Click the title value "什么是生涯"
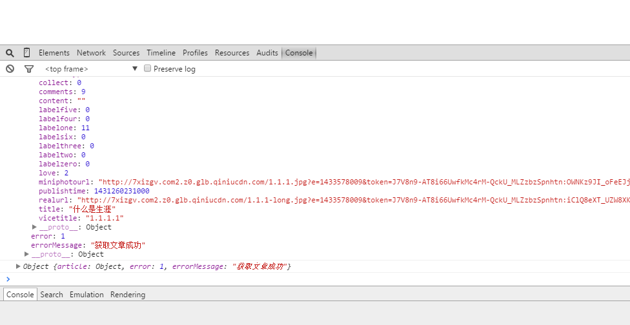Viewport: 630px width, 325px height. (x=92, y=209)
